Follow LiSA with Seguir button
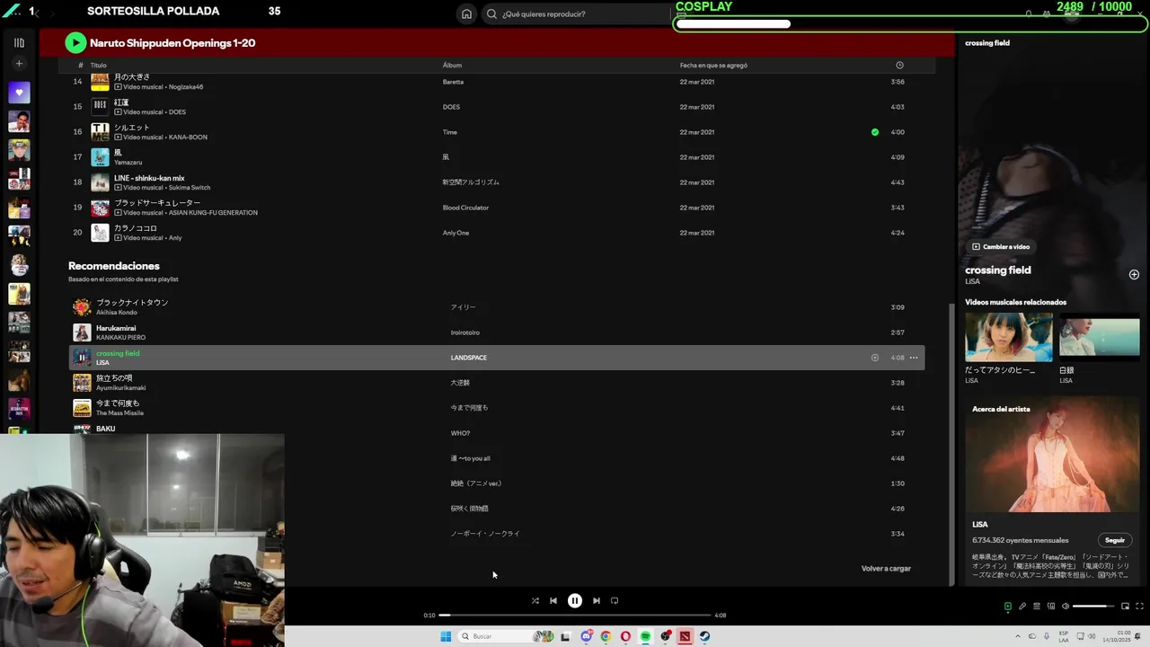Image resolution: width=1150 pixels, height=647 pixels. (x=1115, y=540)
